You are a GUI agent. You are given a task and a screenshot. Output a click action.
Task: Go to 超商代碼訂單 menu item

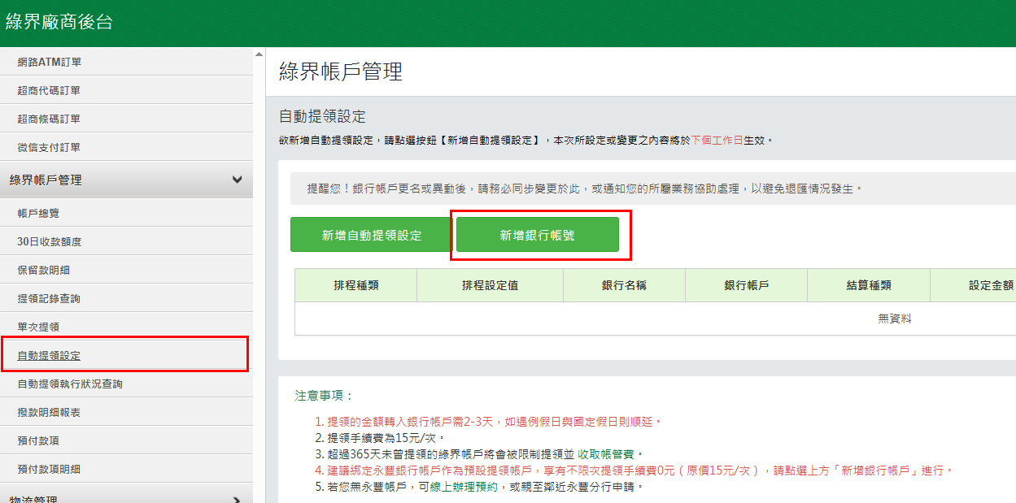pos(126,91)
